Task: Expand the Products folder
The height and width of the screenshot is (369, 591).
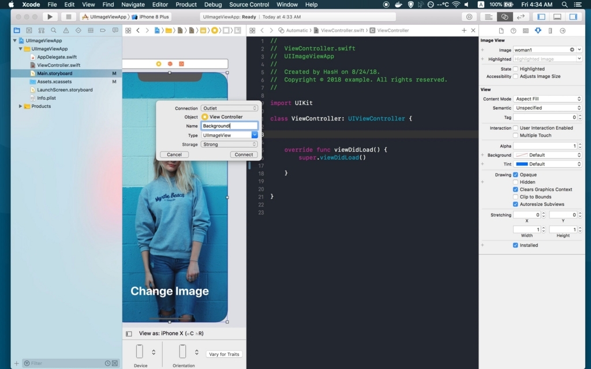Action: tap(20, 106)
